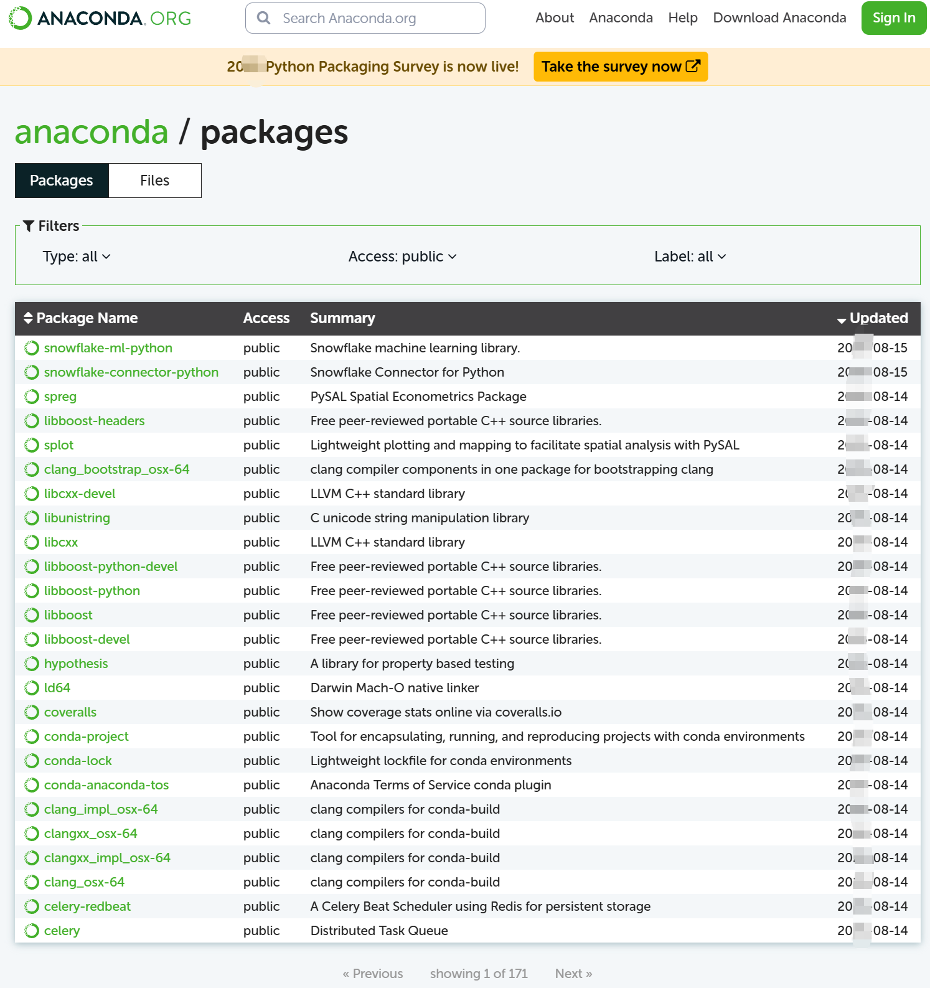930x988 pixels.
Task: Click the conda-lock package icon
Action: click(x=32, y=761)
